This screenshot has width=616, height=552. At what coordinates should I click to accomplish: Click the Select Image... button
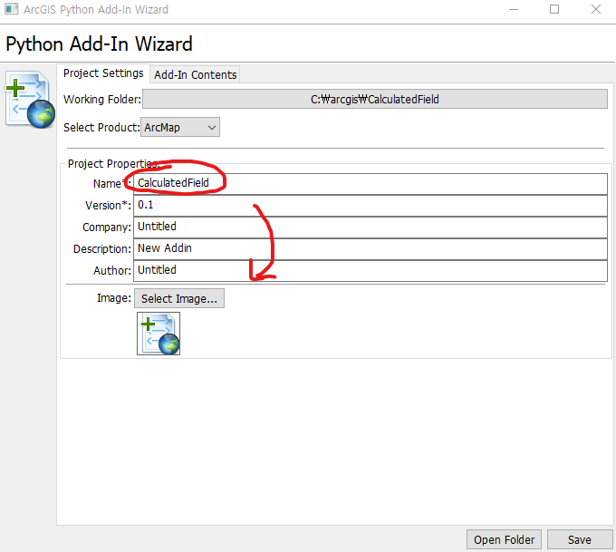coord(179,298)
